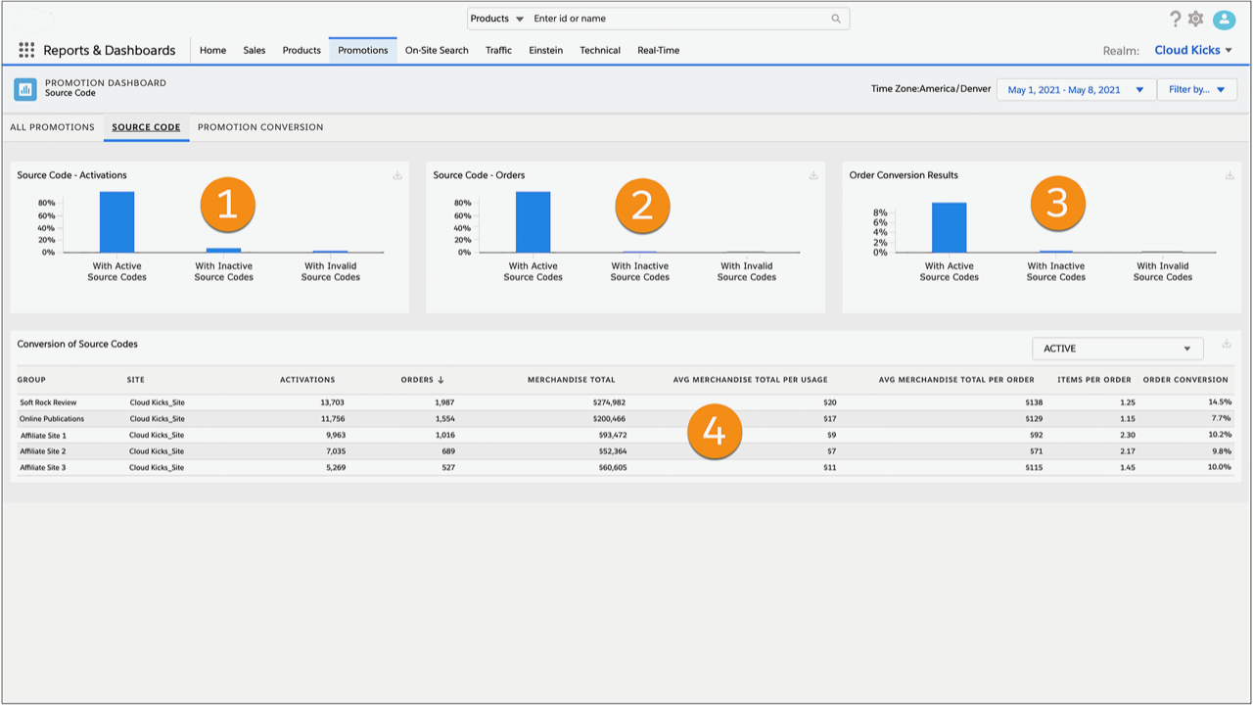Select the Promotions menu

(363, 50)
